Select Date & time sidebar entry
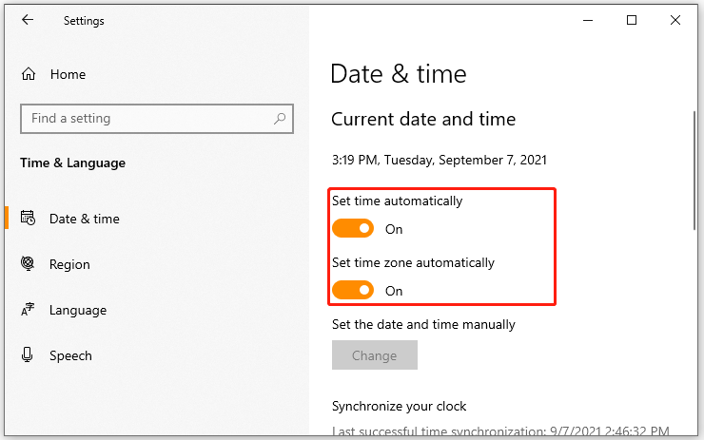Screen dimensions: 704x440 point(85,219)
